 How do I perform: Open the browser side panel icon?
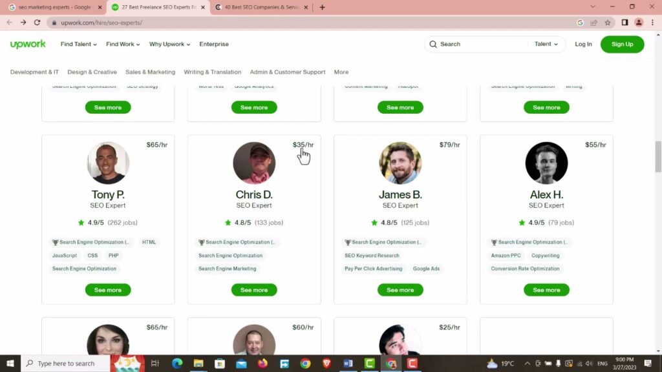point(625,23)
